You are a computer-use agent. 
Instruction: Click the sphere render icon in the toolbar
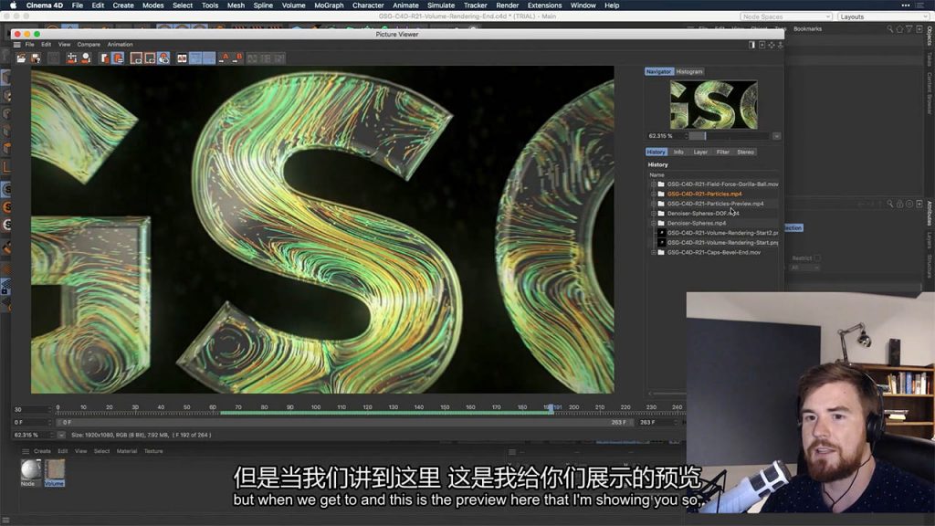(86, 58)
